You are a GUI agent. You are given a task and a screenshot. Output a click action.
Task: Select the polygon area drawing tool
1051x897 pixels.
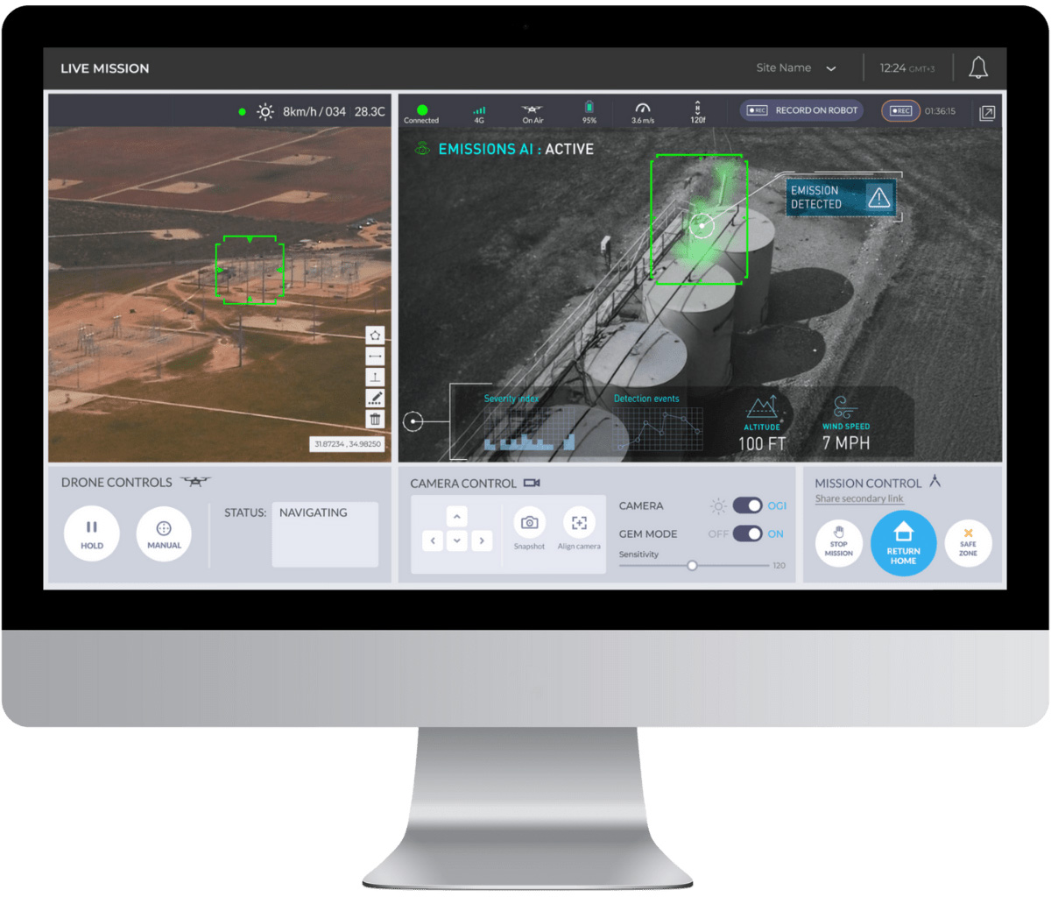375,335
